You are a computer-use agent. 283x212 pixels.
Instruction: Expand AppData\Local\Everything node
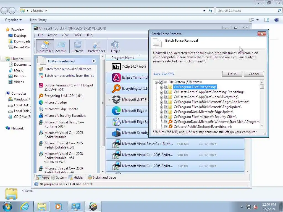click(161, 97)
